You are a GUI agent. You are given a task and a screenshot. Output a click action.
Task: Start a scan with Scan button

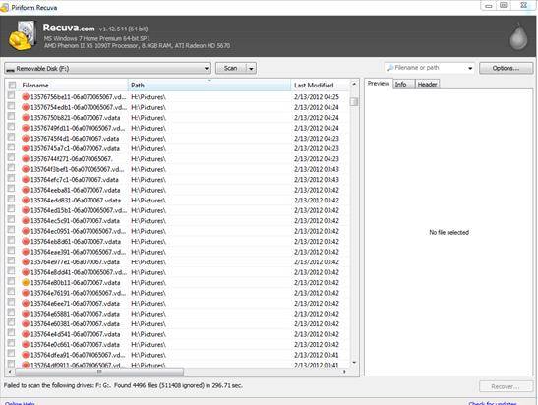pos(231,68)
